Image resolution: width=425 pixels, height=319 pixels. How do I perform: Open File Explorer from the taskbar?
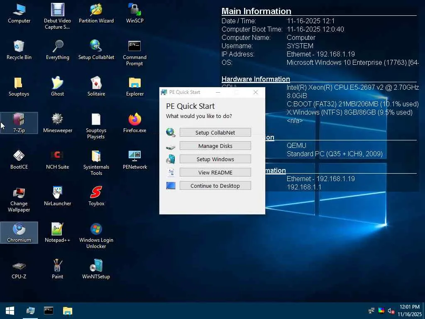[x=68, y=311]
